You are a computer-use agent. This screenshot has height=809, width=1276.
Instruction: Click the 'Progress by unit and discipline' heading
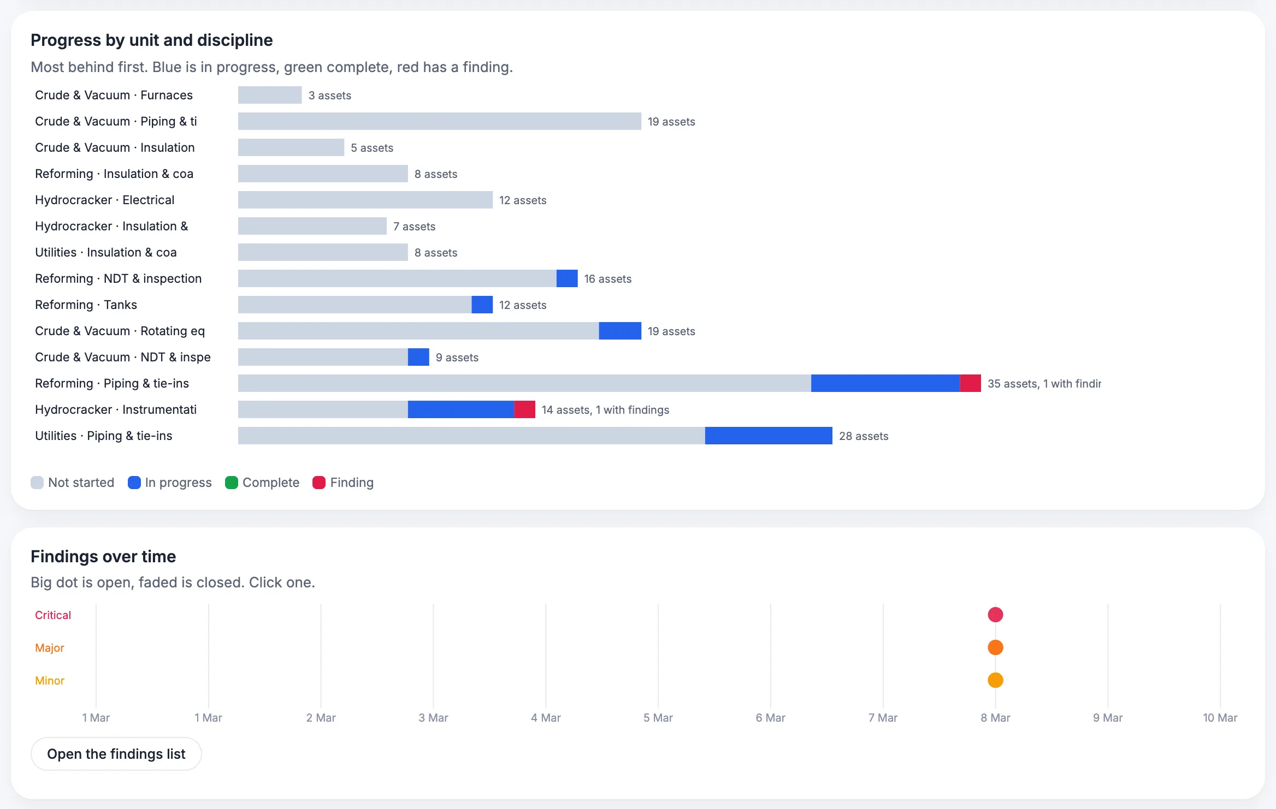tap(152, 40)
